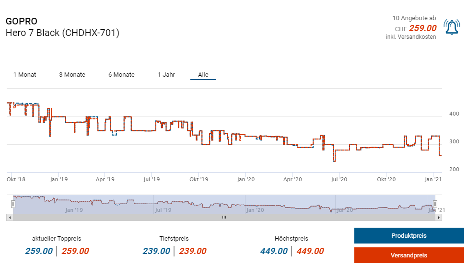The height and width of the screenshot is (267, 467).
Task: Click the blue Tiefstpreis 239.00 value
Action: pyautogui.click(x=156, y=251)
